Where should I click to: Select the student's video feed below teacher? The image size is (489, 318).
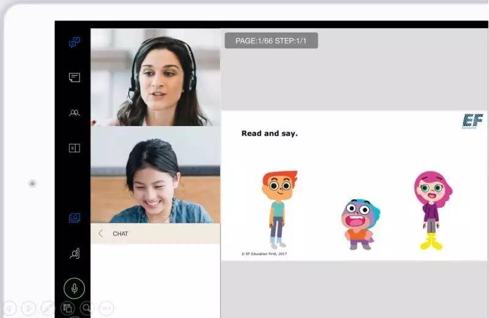coord(155,175)
